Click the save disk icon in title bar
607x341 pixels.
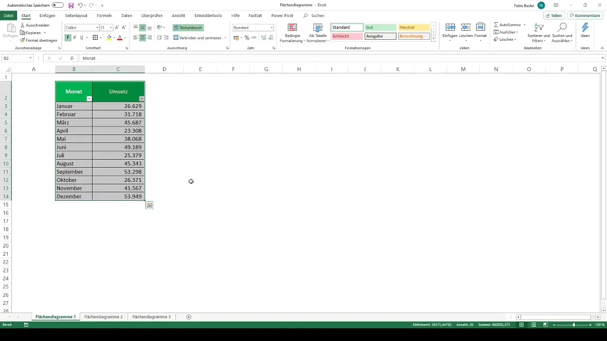(71, 5)
